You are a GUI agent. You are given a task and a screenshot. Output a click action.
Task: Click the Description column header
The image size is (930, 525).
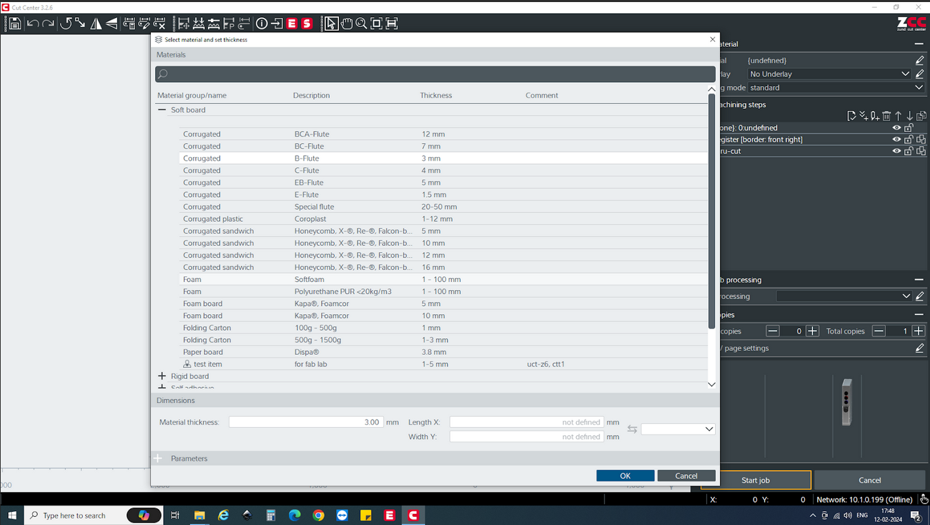click(x=311, y=95)
